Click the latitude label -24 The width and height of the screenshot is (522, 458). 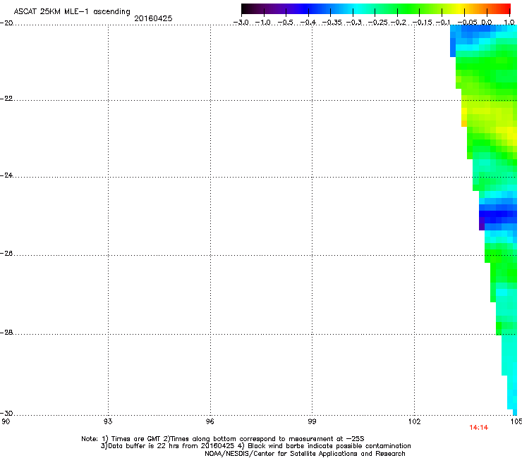[x=6, y=175]
